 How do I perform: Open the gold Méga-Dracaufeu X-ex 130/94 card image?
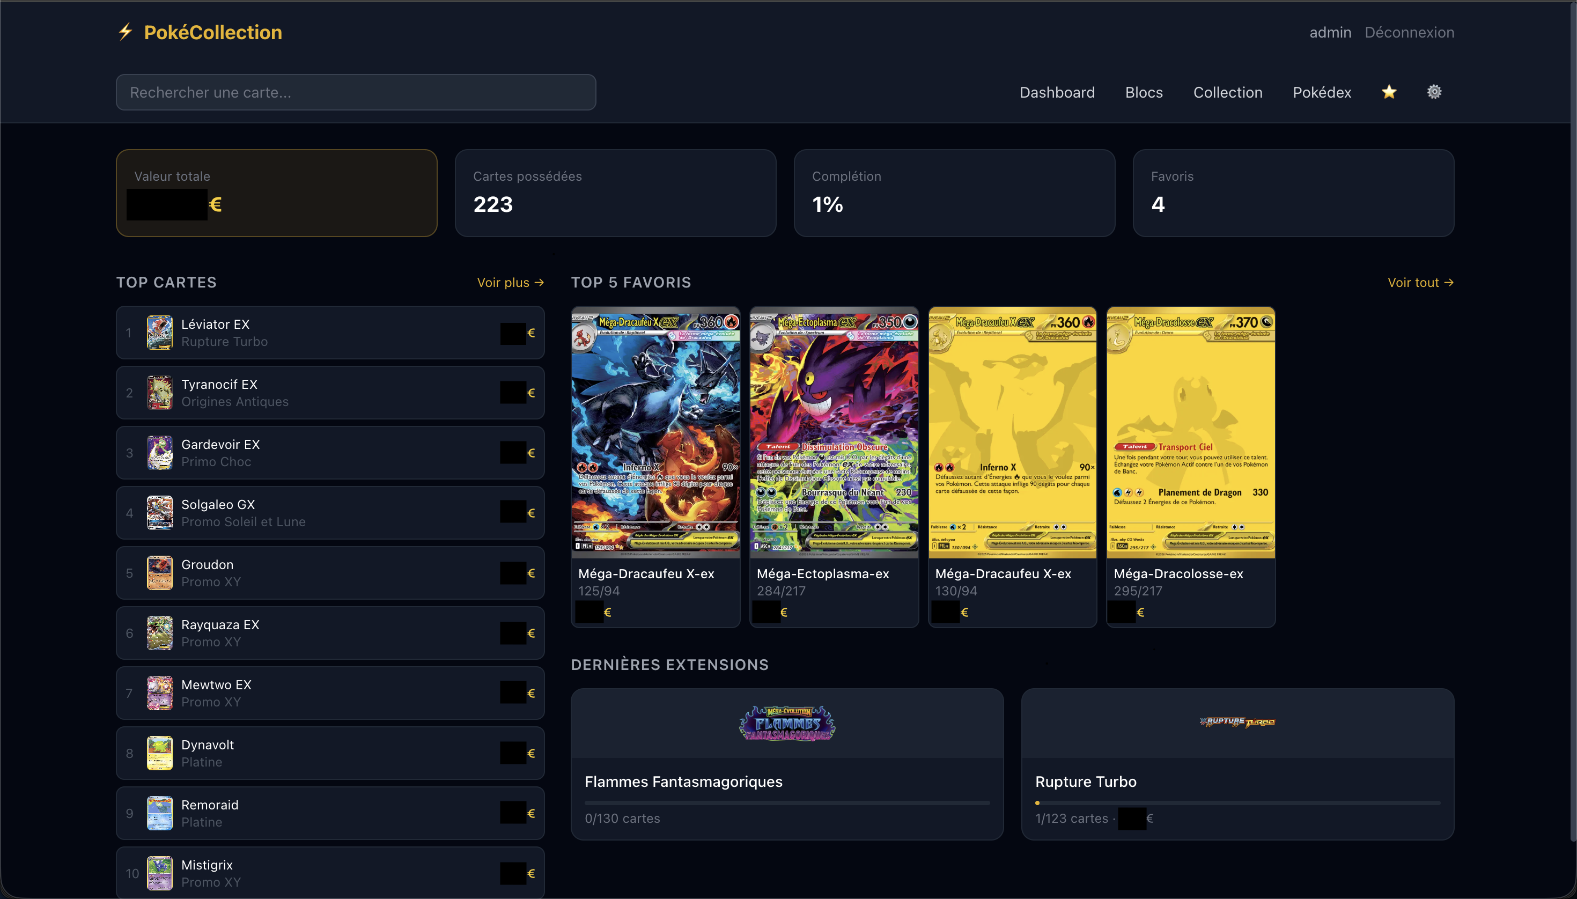point(1013,433)
